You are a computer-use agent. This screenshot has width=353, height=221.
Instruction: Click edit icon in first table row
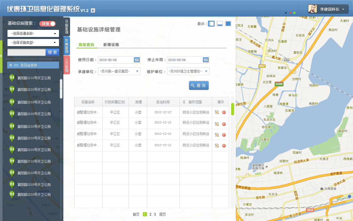(217, 112)
